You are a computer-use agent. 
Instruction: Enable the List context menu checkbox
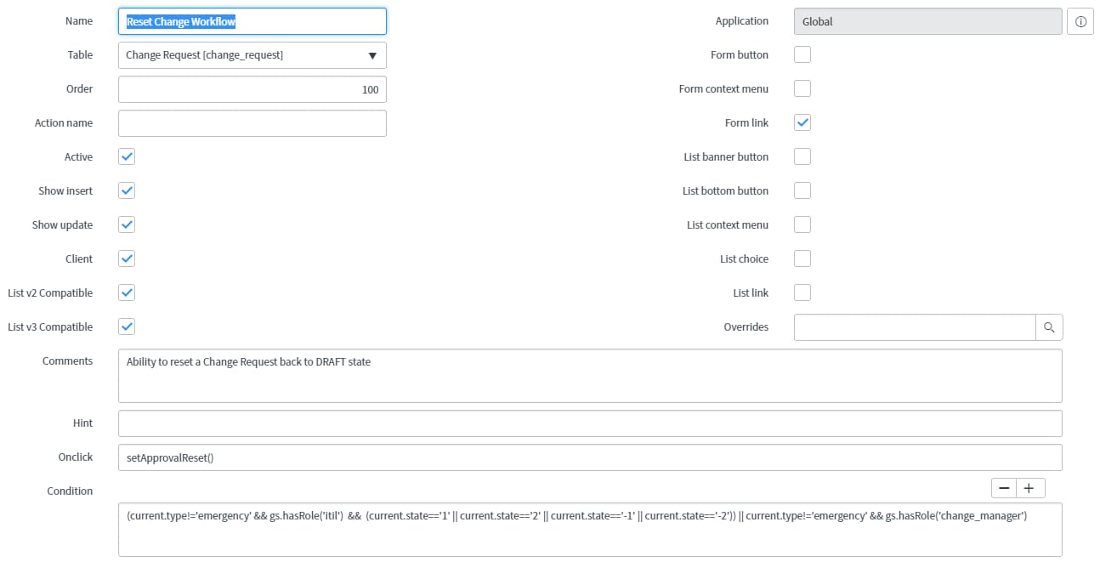(802, 224)
